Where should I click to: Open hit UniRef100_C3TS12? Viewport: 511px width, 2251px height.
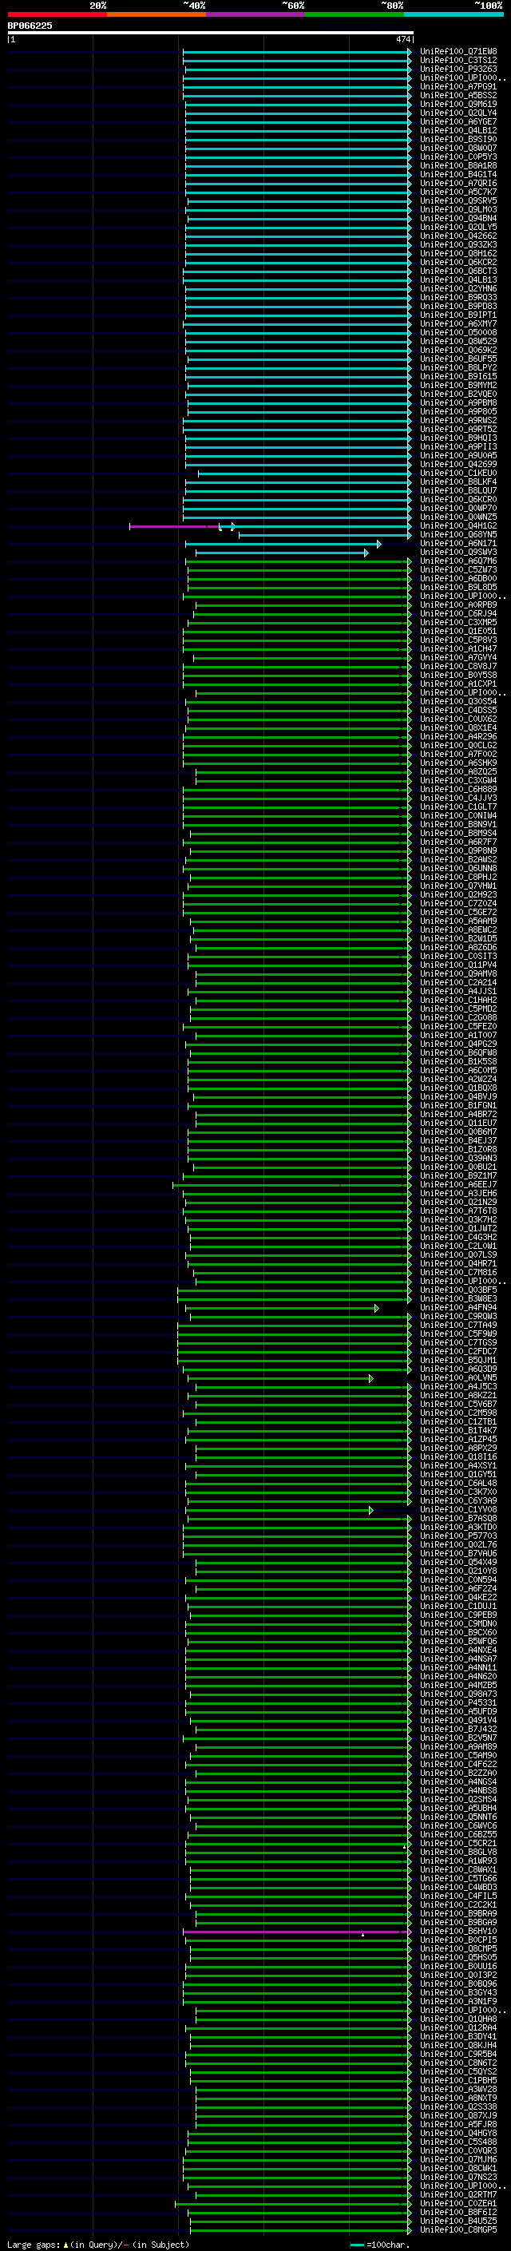[x=458, y=61]
